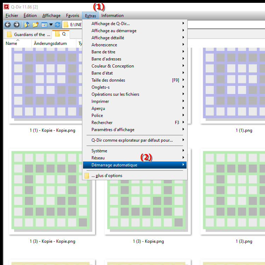Open the Onglets-s submenu
The height and width of the screenshot is (265, 265).
(135, 87)
